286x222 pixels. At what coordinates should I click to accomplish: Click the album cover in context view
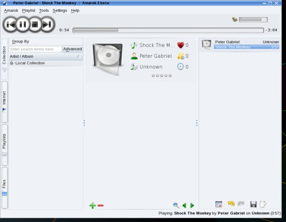pos(108,59)
